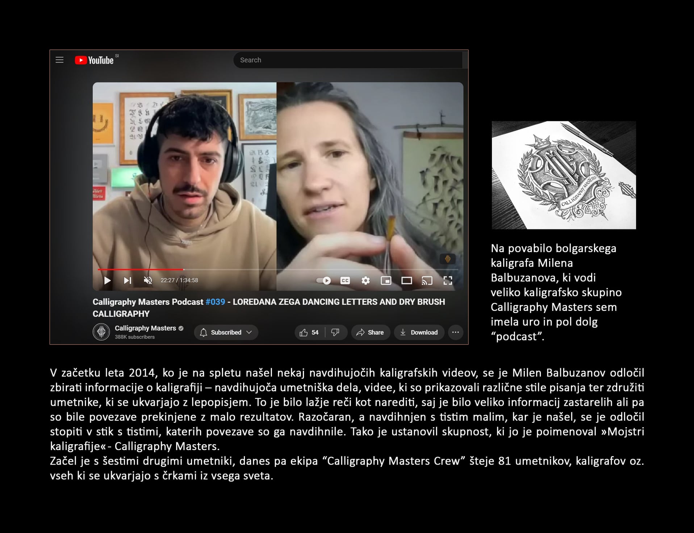The height and width of the screenshot is (533, 694).
Task: Click the YouTube logo home link
Action: tap(95, 60)
